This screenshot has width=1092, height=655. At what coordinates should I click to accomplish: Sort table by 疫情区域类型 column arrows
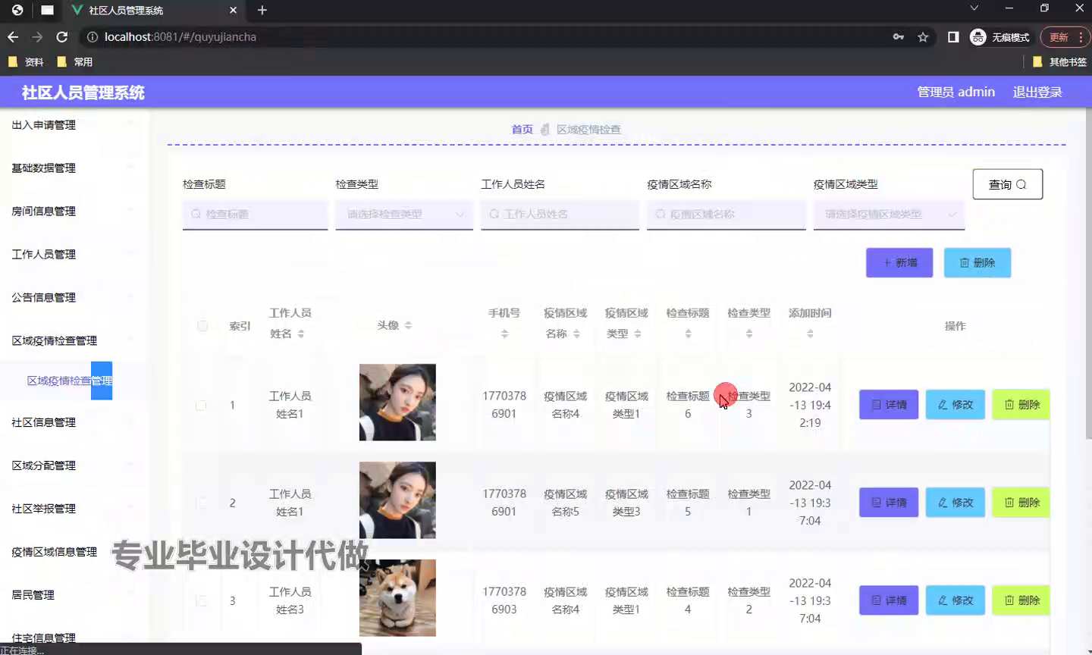click(638, 334)
